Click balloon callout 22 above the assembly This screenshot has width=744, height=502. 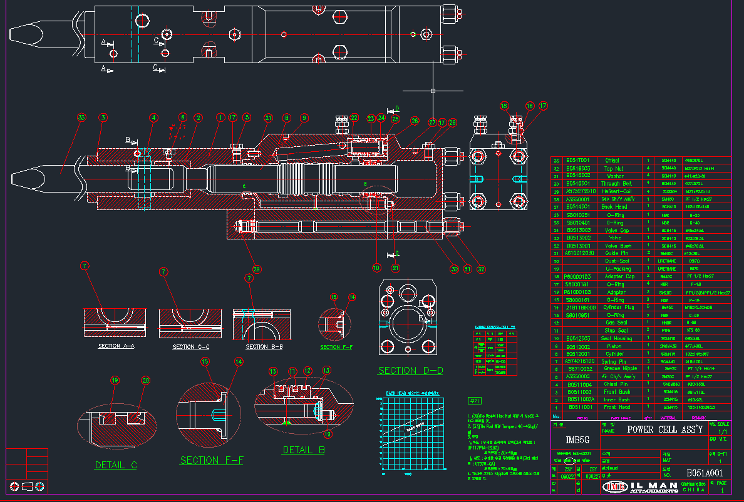(354, 118)
